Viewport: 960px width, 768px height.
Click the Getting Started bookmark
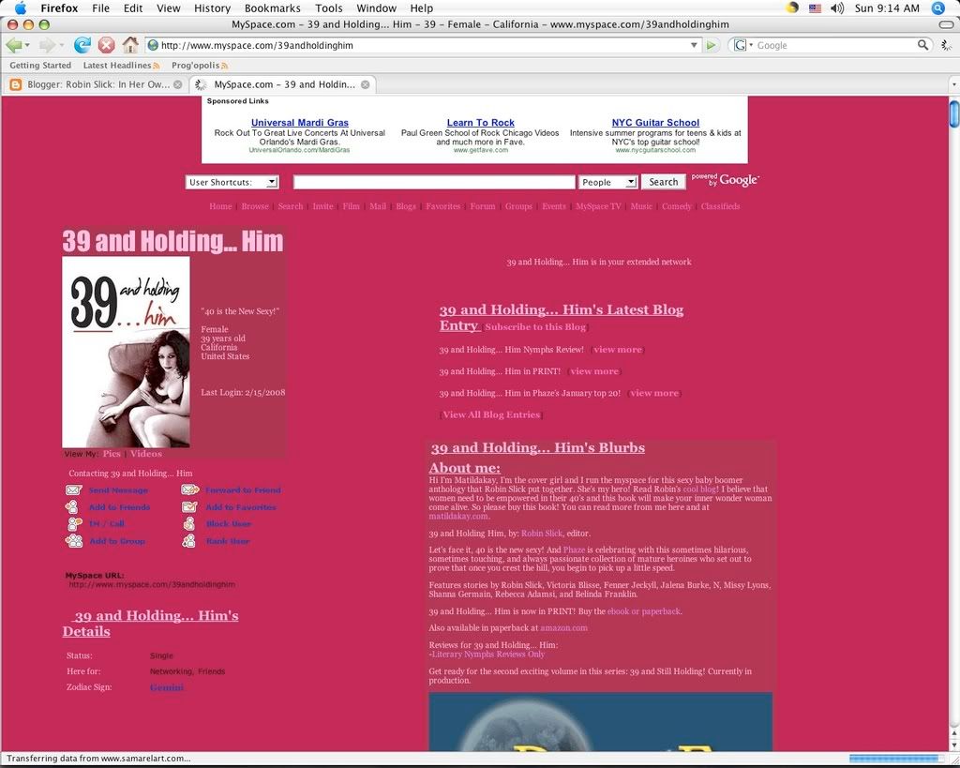[x=40, y=65]
